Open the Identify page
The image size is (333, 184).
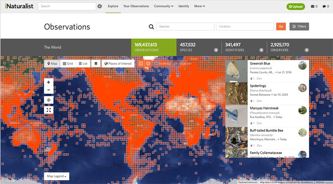(184, 6)
